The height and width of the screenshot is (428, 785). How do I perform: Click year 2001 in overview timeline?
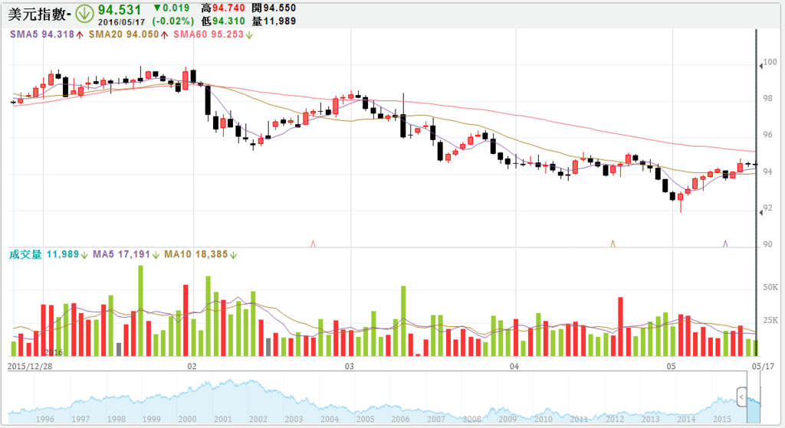coord(223,419)
